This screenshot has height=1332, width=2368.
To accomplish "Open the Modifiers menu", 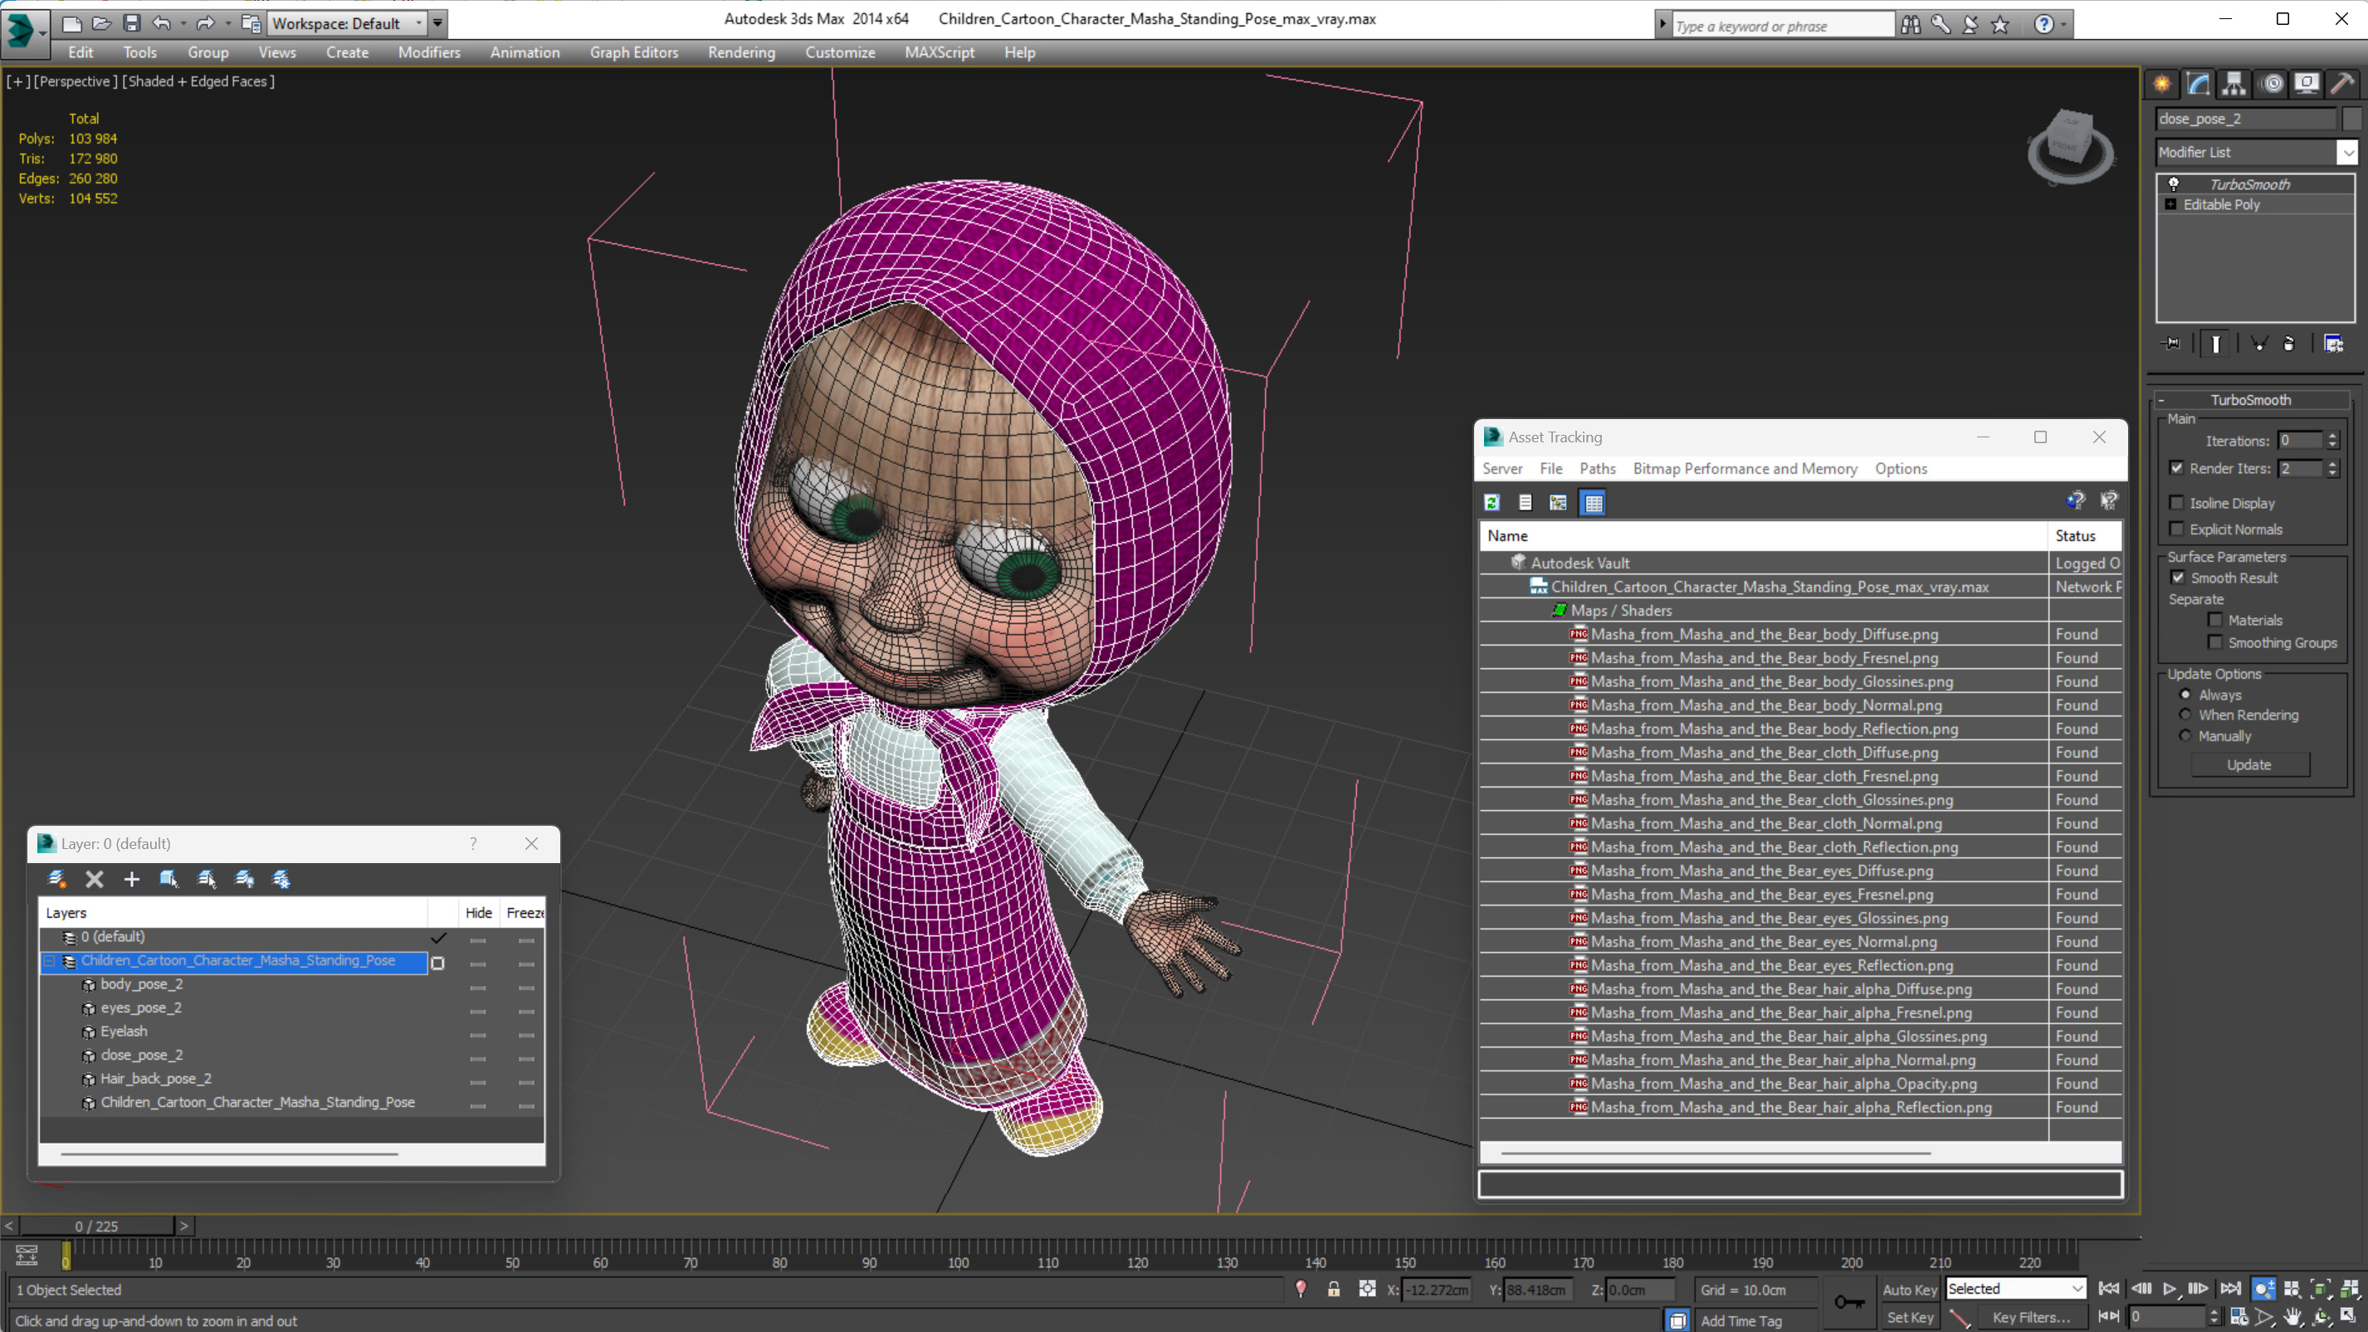I will coord(429,52).
